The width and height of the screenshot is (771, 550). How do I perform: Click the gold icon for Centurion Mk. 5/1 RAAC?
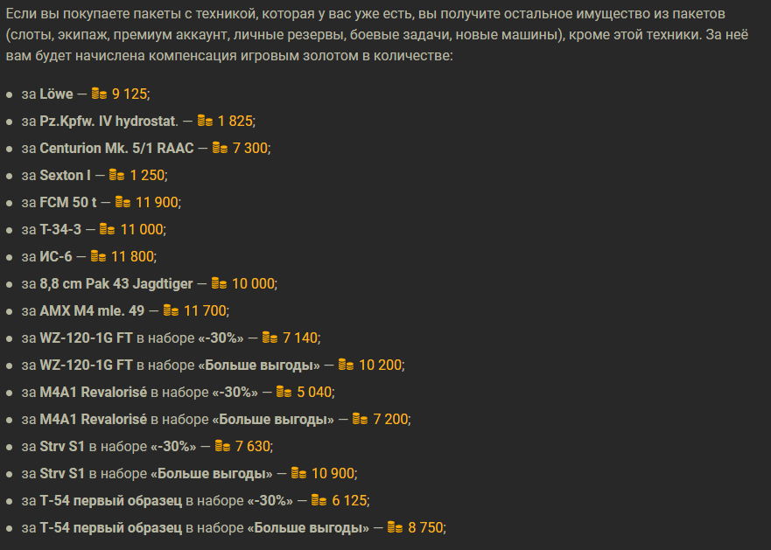(x=220, y=147)
